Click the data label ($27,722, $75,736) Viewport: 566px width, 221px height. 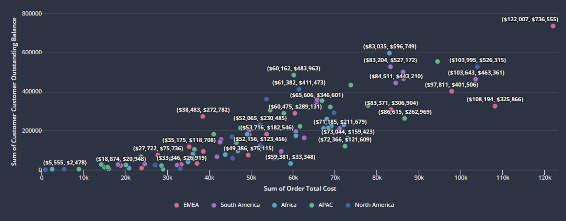click(x=158, y=148)
